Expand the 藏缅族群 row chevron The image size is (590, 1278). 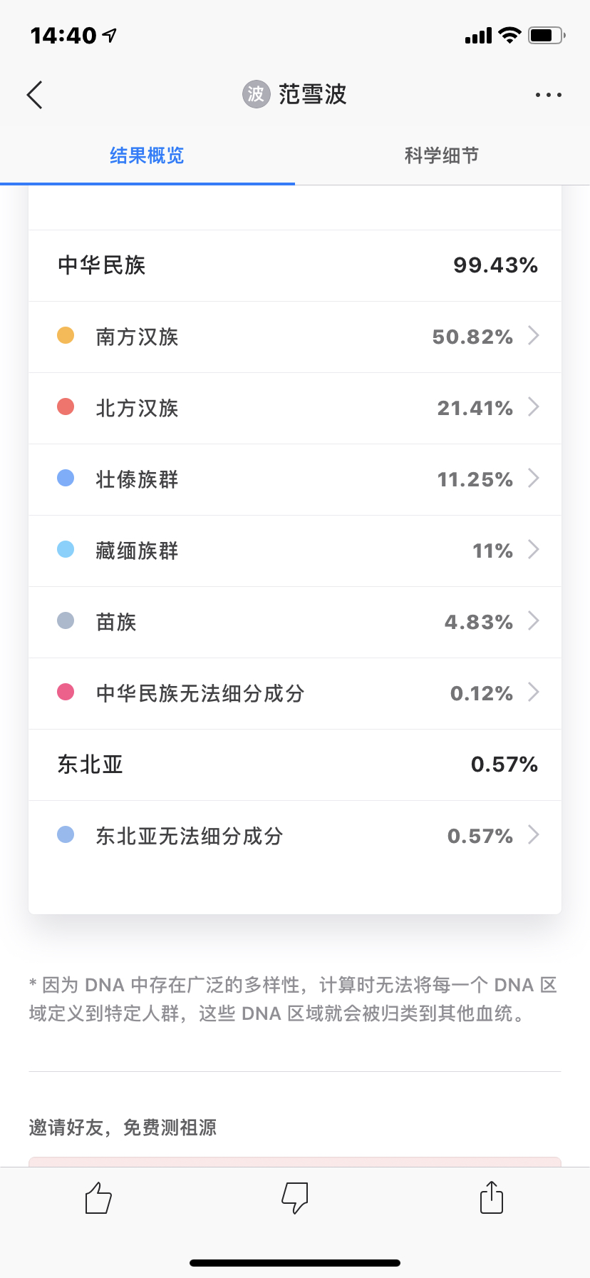[533, 550]
